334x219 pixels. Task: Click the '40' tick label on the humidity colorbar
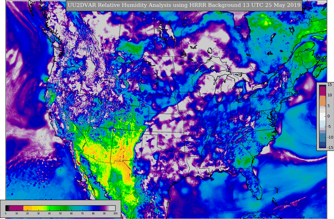(x=49, y=213)
